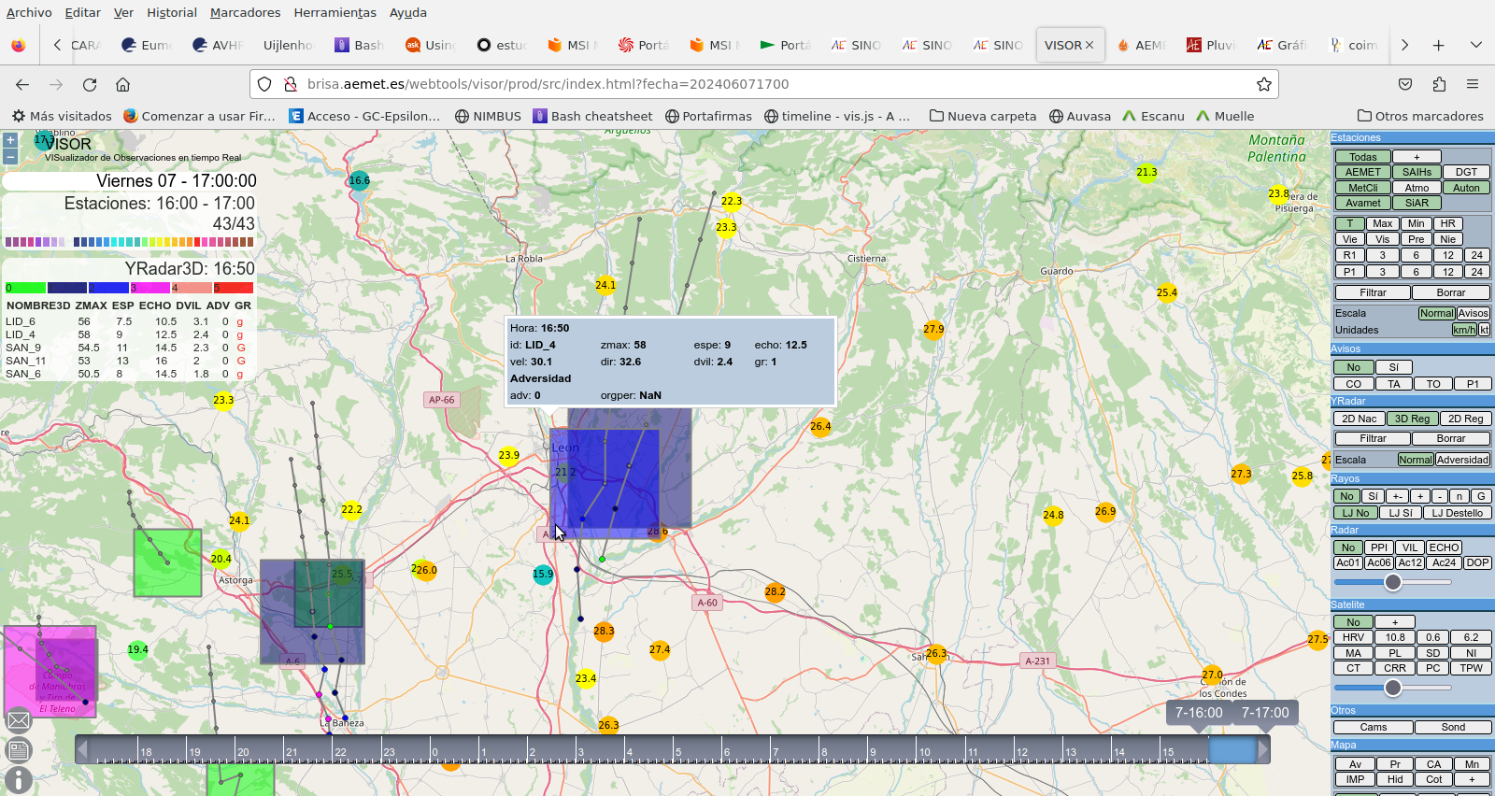Switch units to kt
Screen dimensions: 1495x796
tap(1484, 330)
